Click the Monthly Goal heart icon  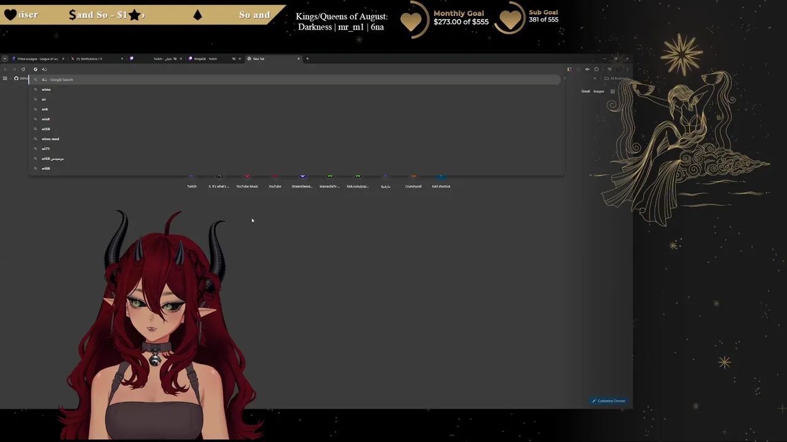click(x=411, y=21)
